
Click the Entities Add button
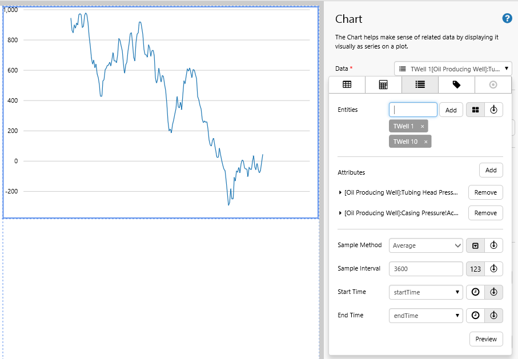(451, 110)
